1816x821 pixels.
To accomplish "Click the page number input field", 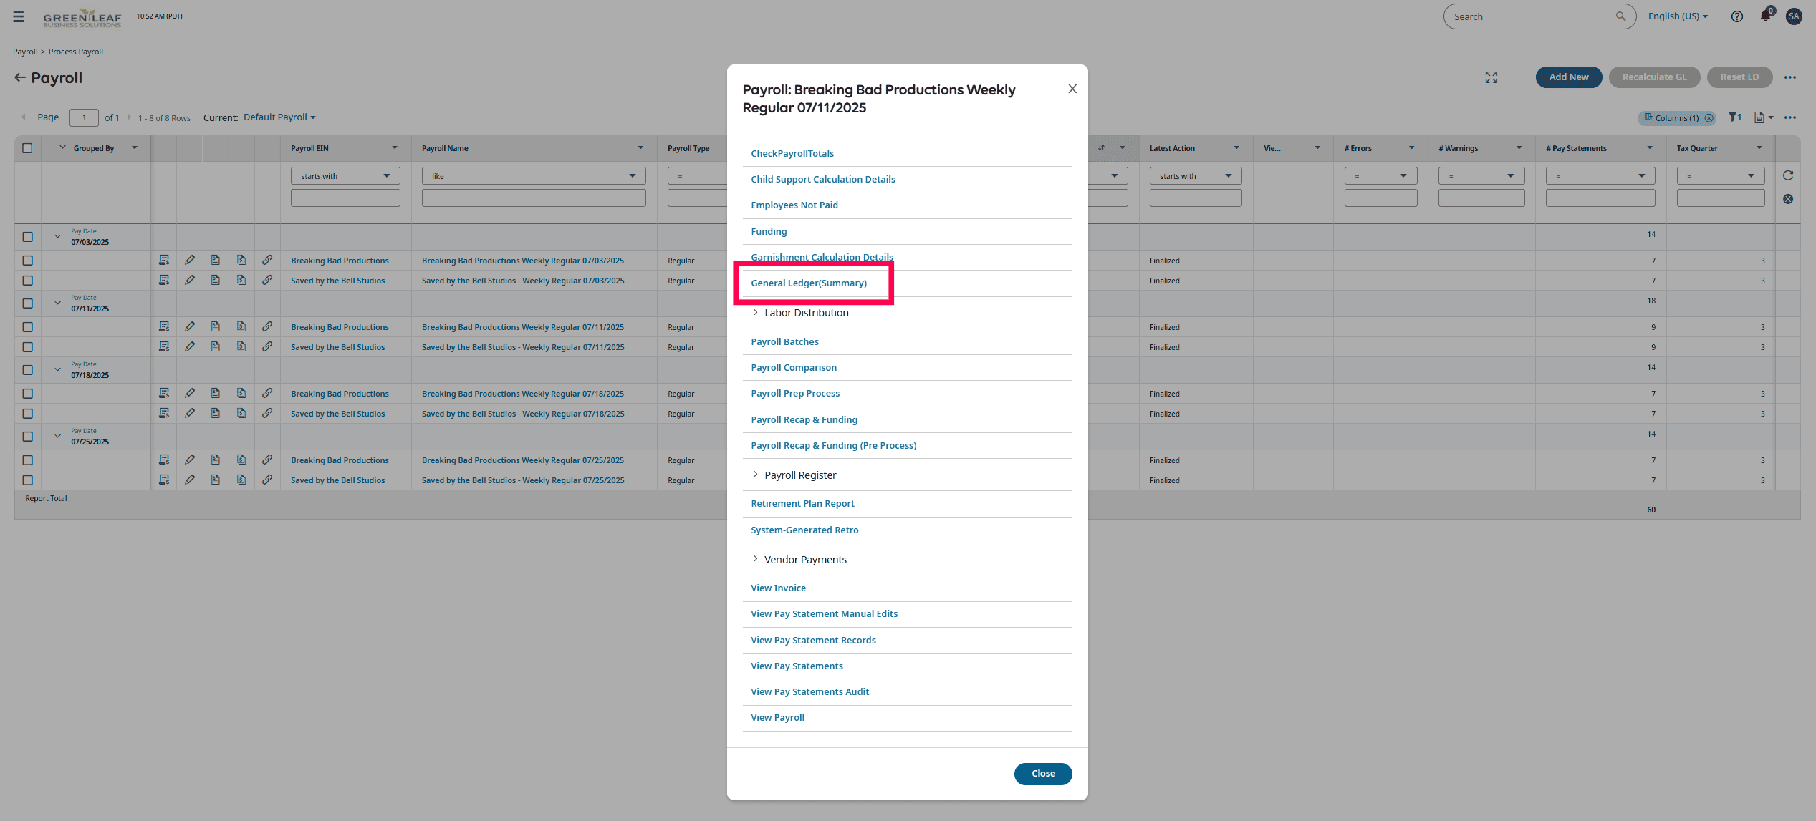I will tap(84, 117).
